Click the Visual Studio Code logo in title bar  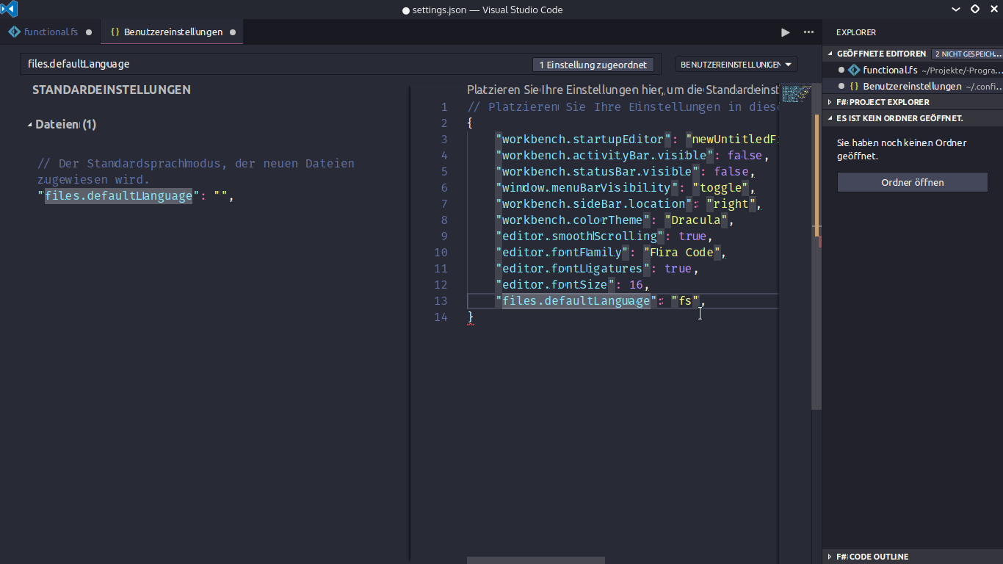pyautogui.click(x=9, y=10)
